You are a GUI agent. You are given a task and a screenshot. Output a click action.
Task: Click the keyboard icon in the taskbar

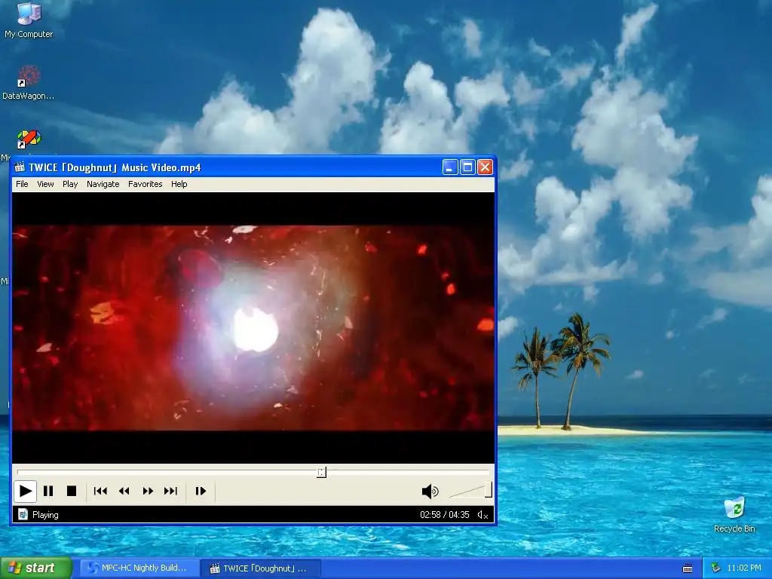click(688, 568)
